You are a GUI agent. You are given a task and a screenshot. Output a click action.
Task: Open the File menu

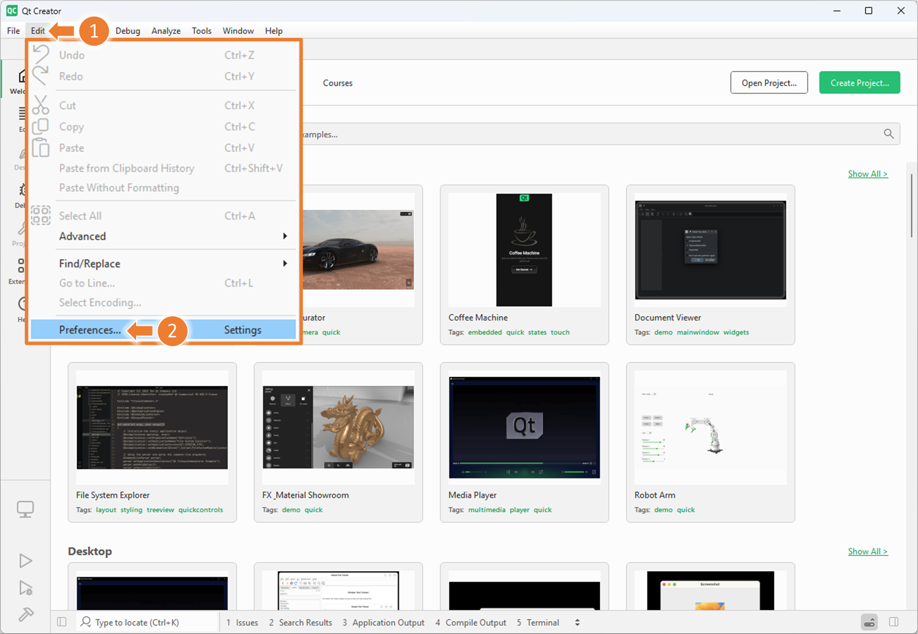pyautogui.click(x=14, y=30)
